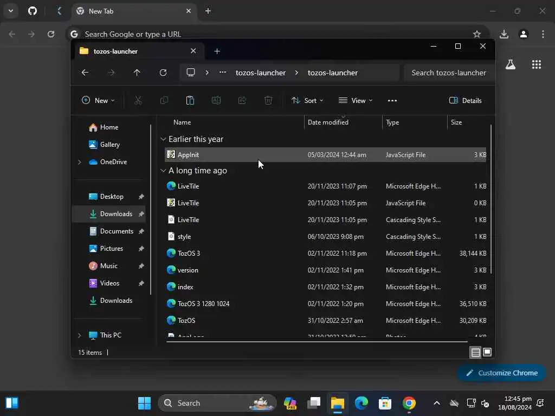Collapse the Earlier this year group

point(163,139)
